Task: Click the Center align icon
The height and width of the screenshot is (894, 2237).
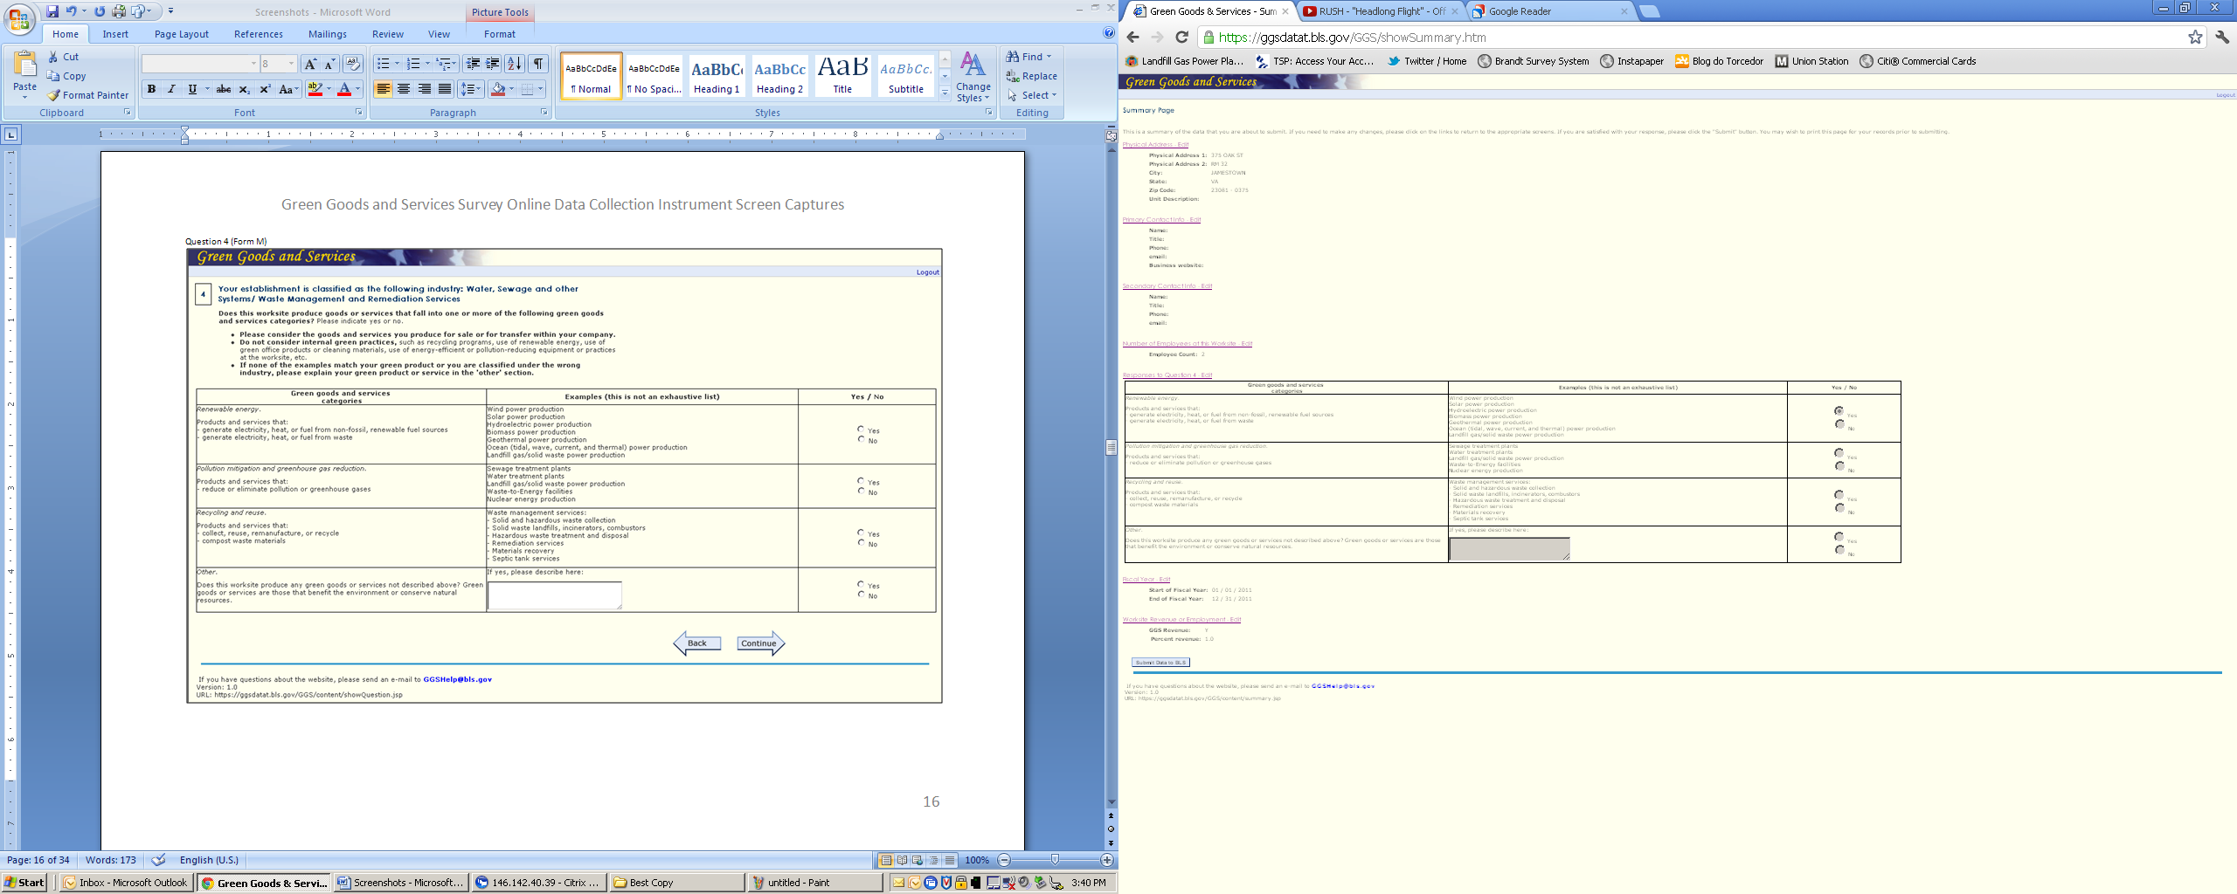Action: (404, 89)
